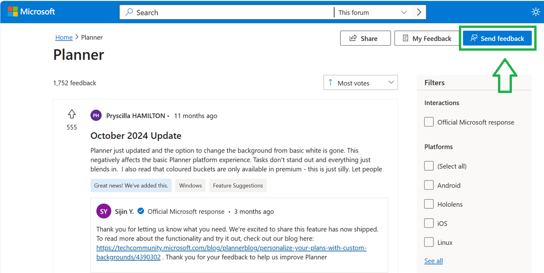Expand the This forum search scope dropdown
544x273 pixels.
pos(373,13)
